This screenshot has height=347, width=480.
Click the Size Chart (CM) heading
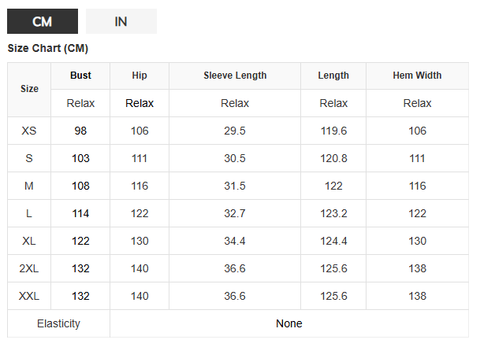[48, 48]
